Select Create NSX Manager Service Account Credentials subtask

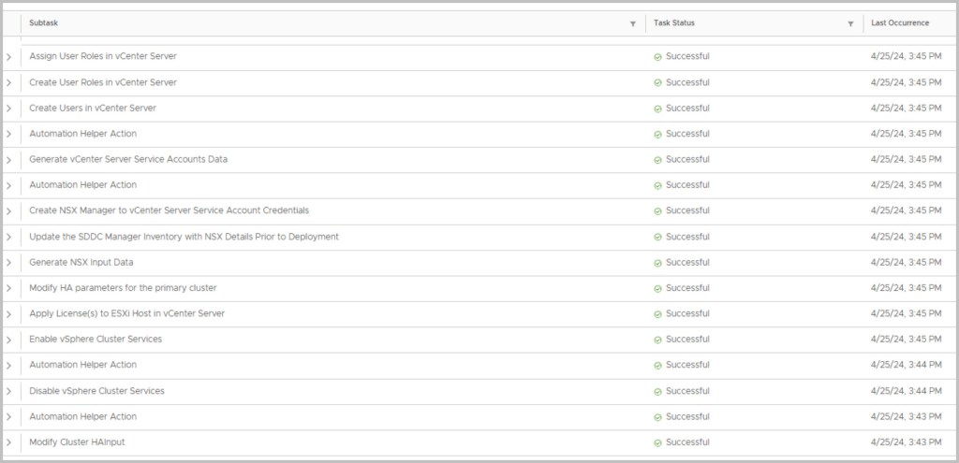click(169, 210)
